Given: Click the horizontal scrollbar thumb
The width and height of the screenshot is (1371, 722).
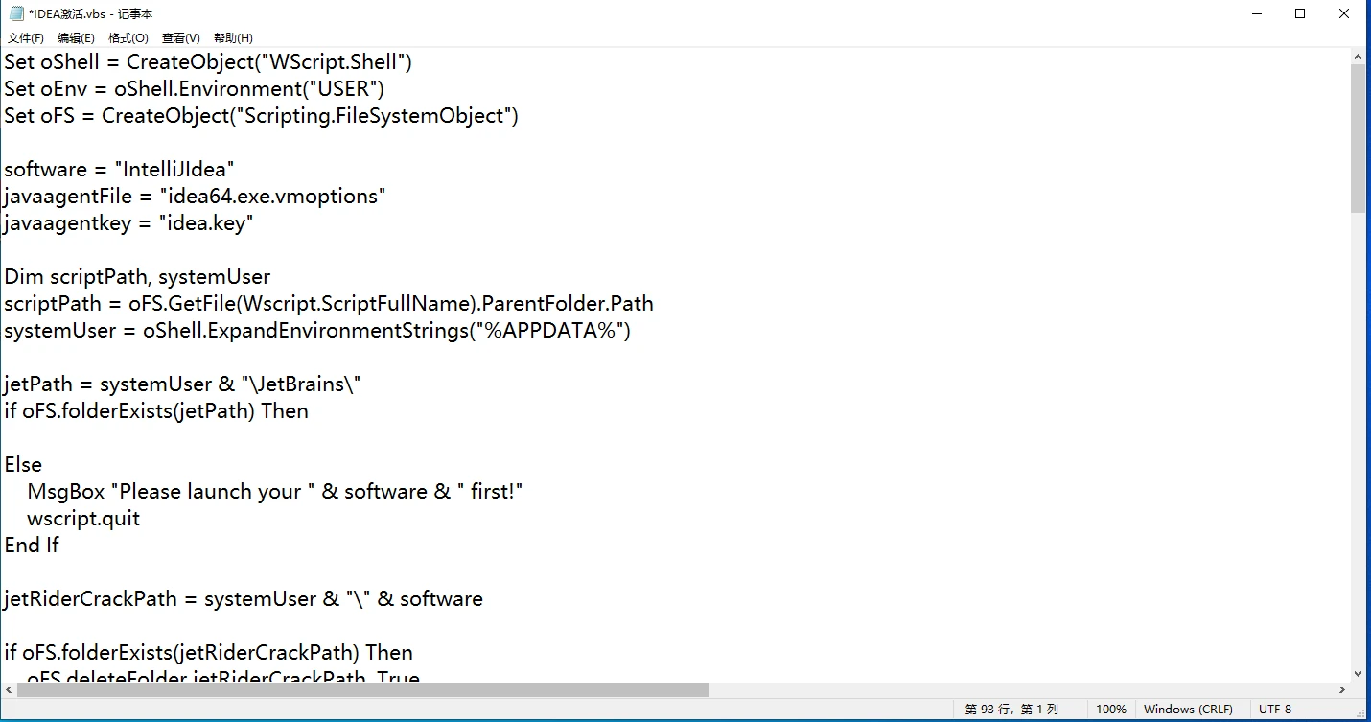Looking at the screenshot, I should (x=362, y=690).
